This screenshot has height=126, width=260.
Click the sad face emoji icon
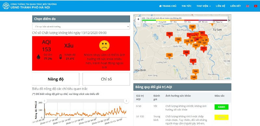pos(104,45)
